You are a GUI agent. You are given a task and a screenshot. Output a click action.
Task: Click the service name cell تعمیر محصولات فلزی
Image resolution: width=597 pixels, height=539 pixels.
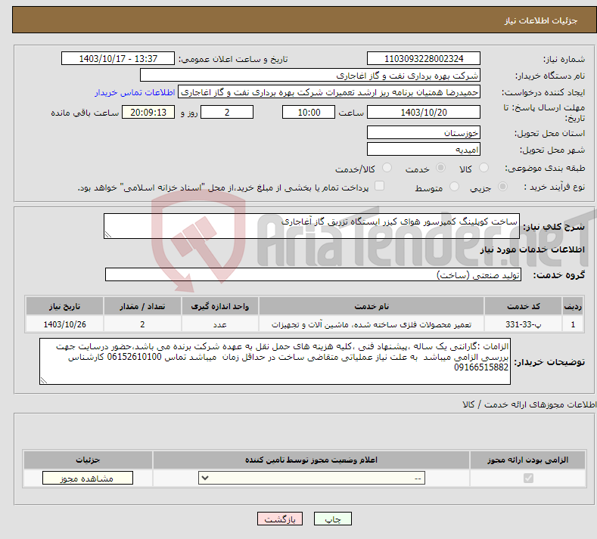click(372, 324)
